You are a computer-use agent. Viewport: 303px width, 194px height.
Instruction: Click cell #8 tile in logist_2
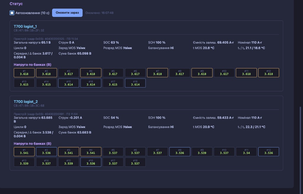pos(180,152)
